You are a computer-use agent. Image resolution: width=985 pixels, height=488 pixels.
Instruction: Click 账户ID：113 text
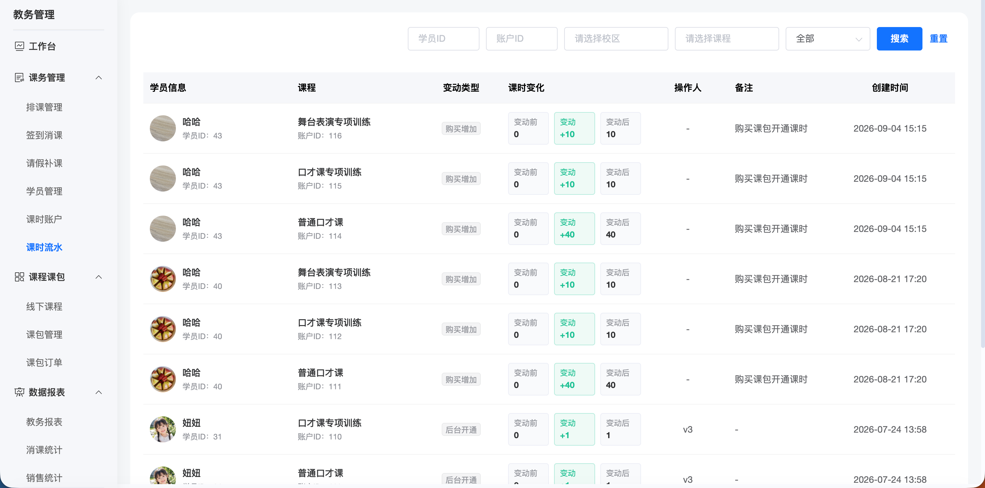(x=320, y=286)
